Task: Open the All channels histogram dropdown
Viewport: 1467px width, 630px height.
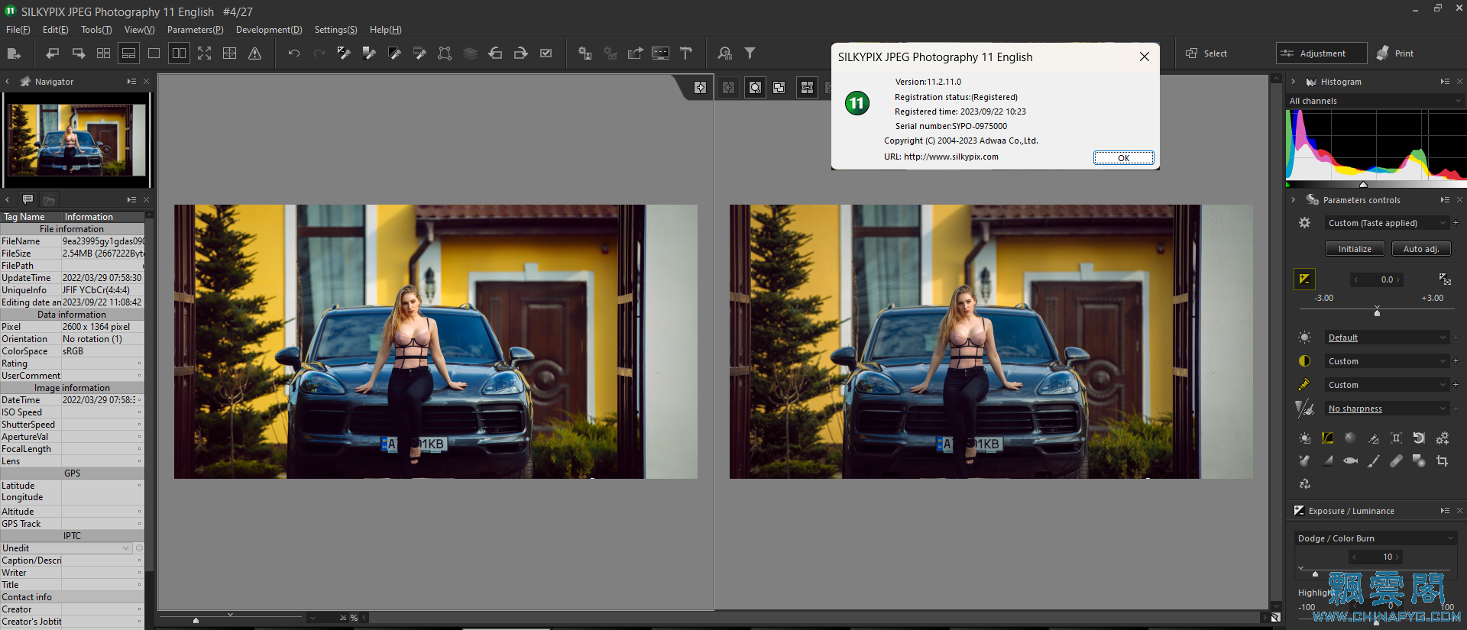Action: [1375, 101]
